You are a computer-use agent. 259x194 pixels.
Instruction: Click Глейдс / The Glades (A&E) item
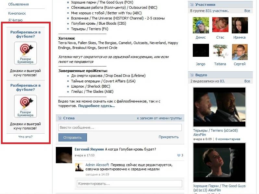92,91
